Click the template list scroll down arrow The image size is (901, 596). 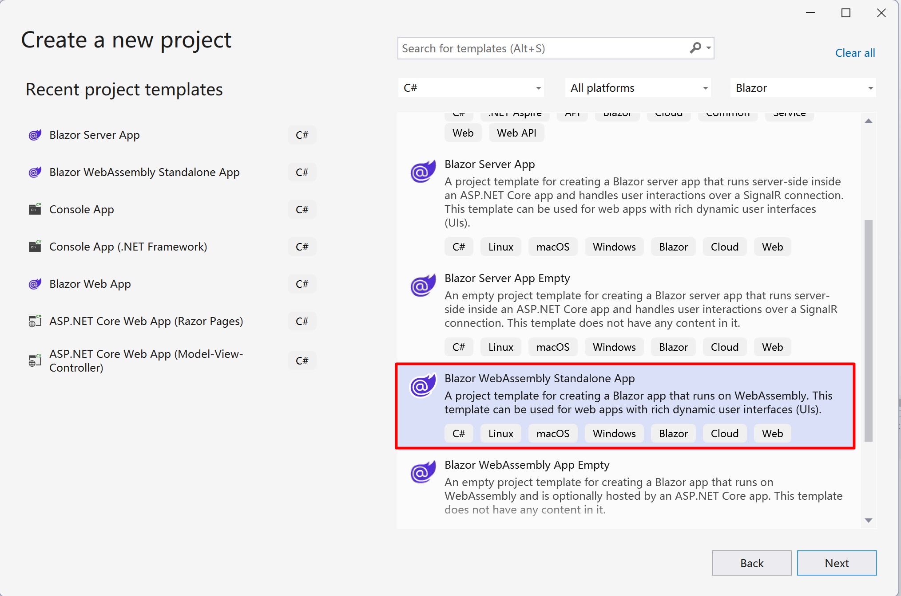click(x=869, y=521)
